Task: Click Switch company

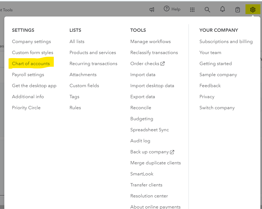Action: (217, 108)
